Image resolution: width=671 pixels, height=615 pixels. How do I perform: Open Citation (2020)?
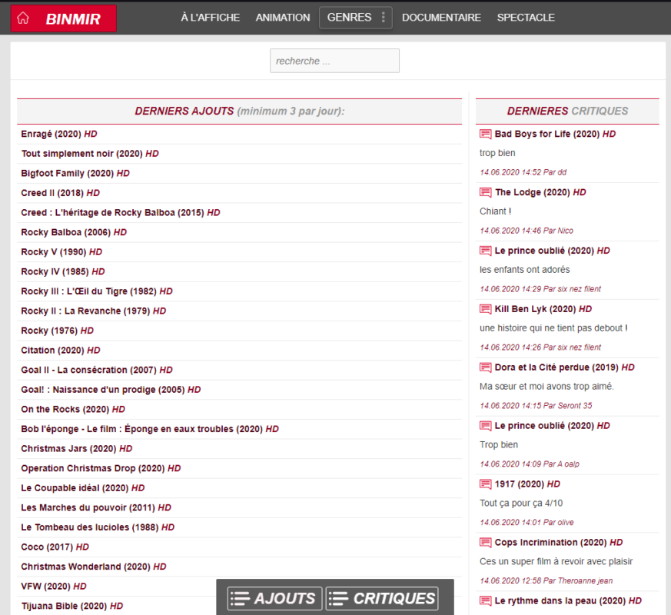coord(61,351)
